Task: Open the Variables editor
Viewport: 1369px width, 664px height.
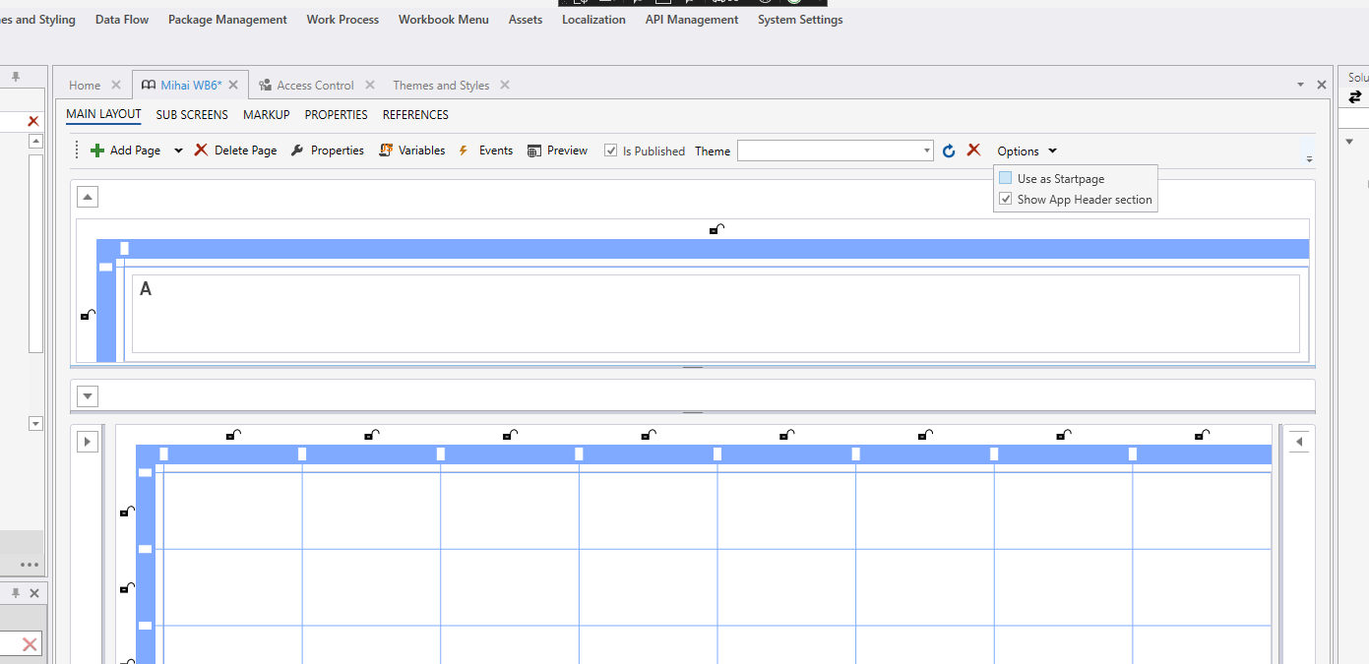Action: [x=386, y=151]
